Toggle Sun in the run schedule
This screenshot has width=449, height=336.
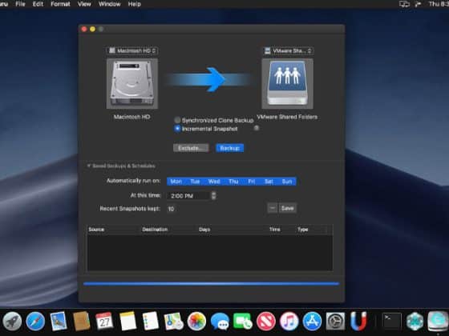(287, 182)
